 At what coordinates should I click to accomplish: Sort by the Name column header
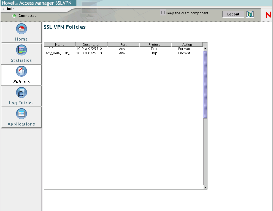pyautogui.click(x=60, y=44)
